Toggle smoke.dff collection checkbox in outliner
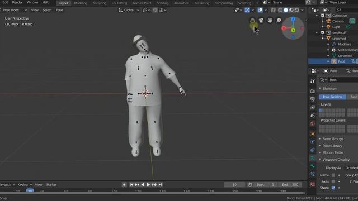This screenshot has height=201, width=358. pos(323,32)
